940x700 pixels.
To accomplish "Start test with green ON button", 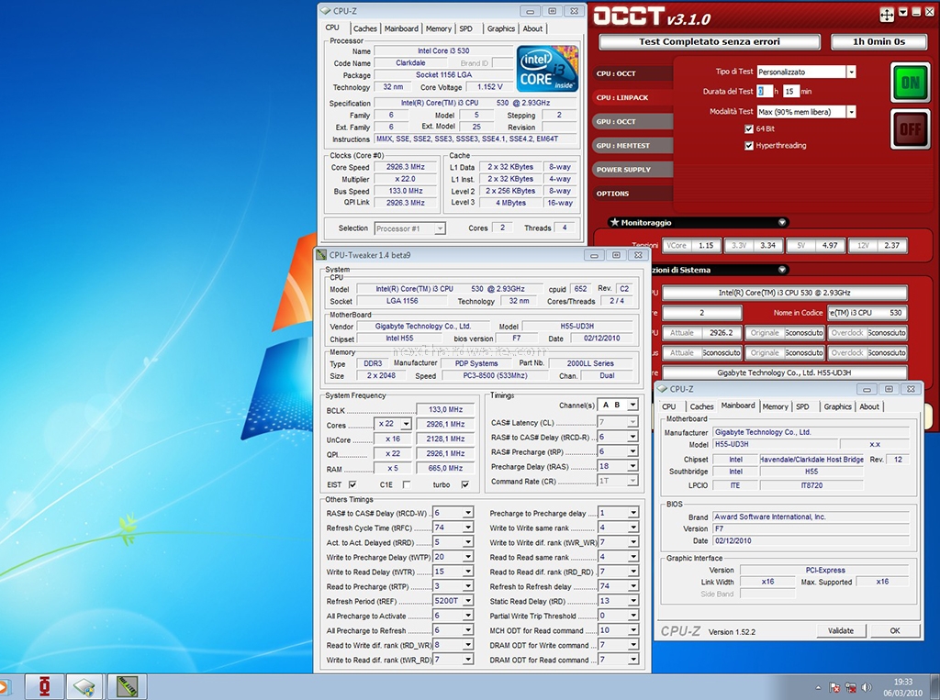I will [910, 83].
